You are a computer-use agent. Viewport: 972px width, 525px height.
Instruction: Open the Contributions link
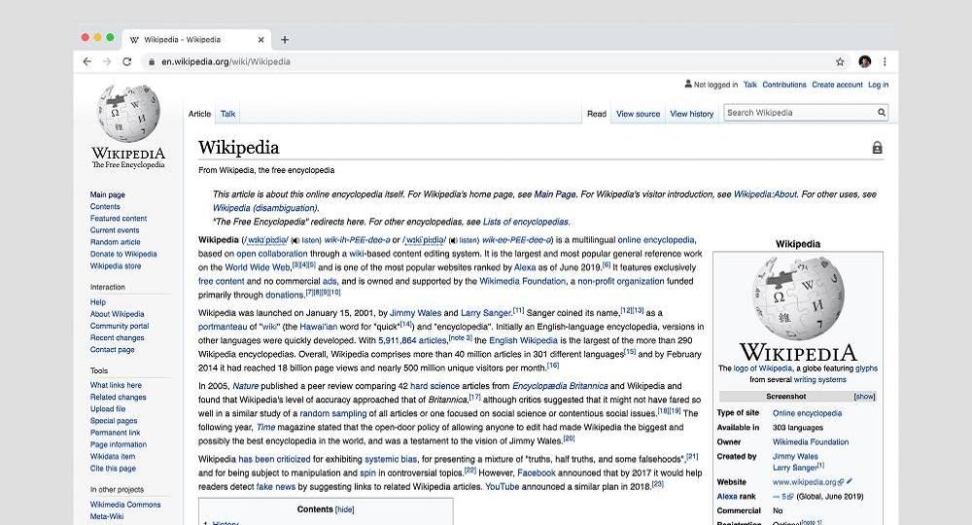click(784, 85)
